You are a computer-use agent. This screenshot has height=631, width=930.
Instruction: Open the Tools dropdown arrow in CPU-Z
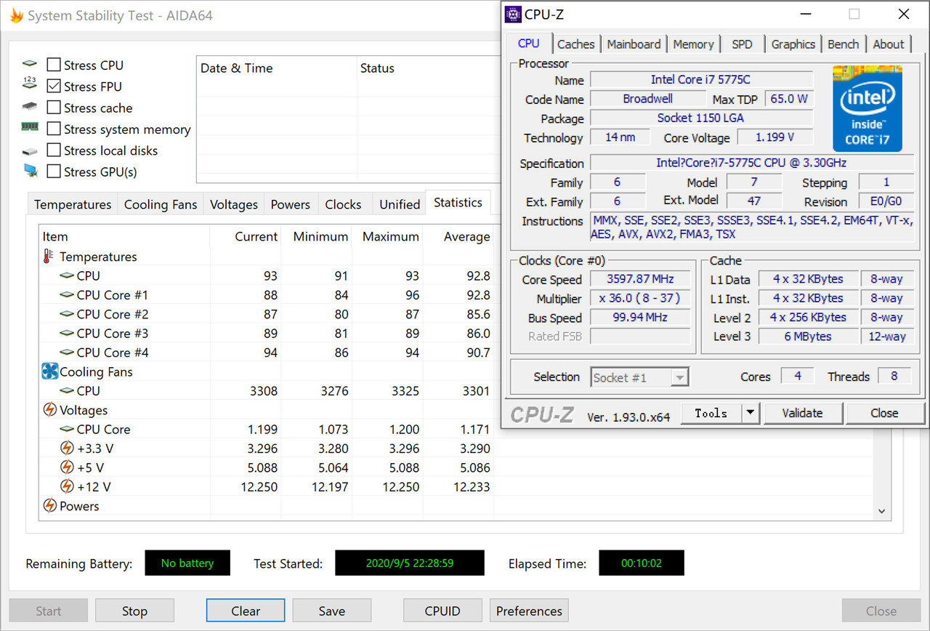click(751, 413)
